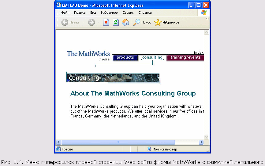Open the Избранное menu in menu bar
Screen dimensions: 265x166
[x=109, y=13]
